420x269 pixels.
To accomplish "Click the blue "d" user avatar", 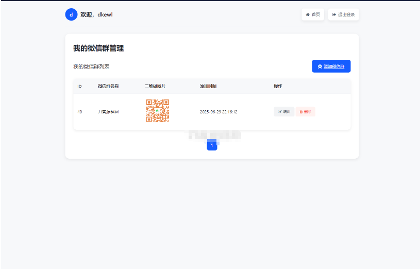I will click(x=71, y=14).
